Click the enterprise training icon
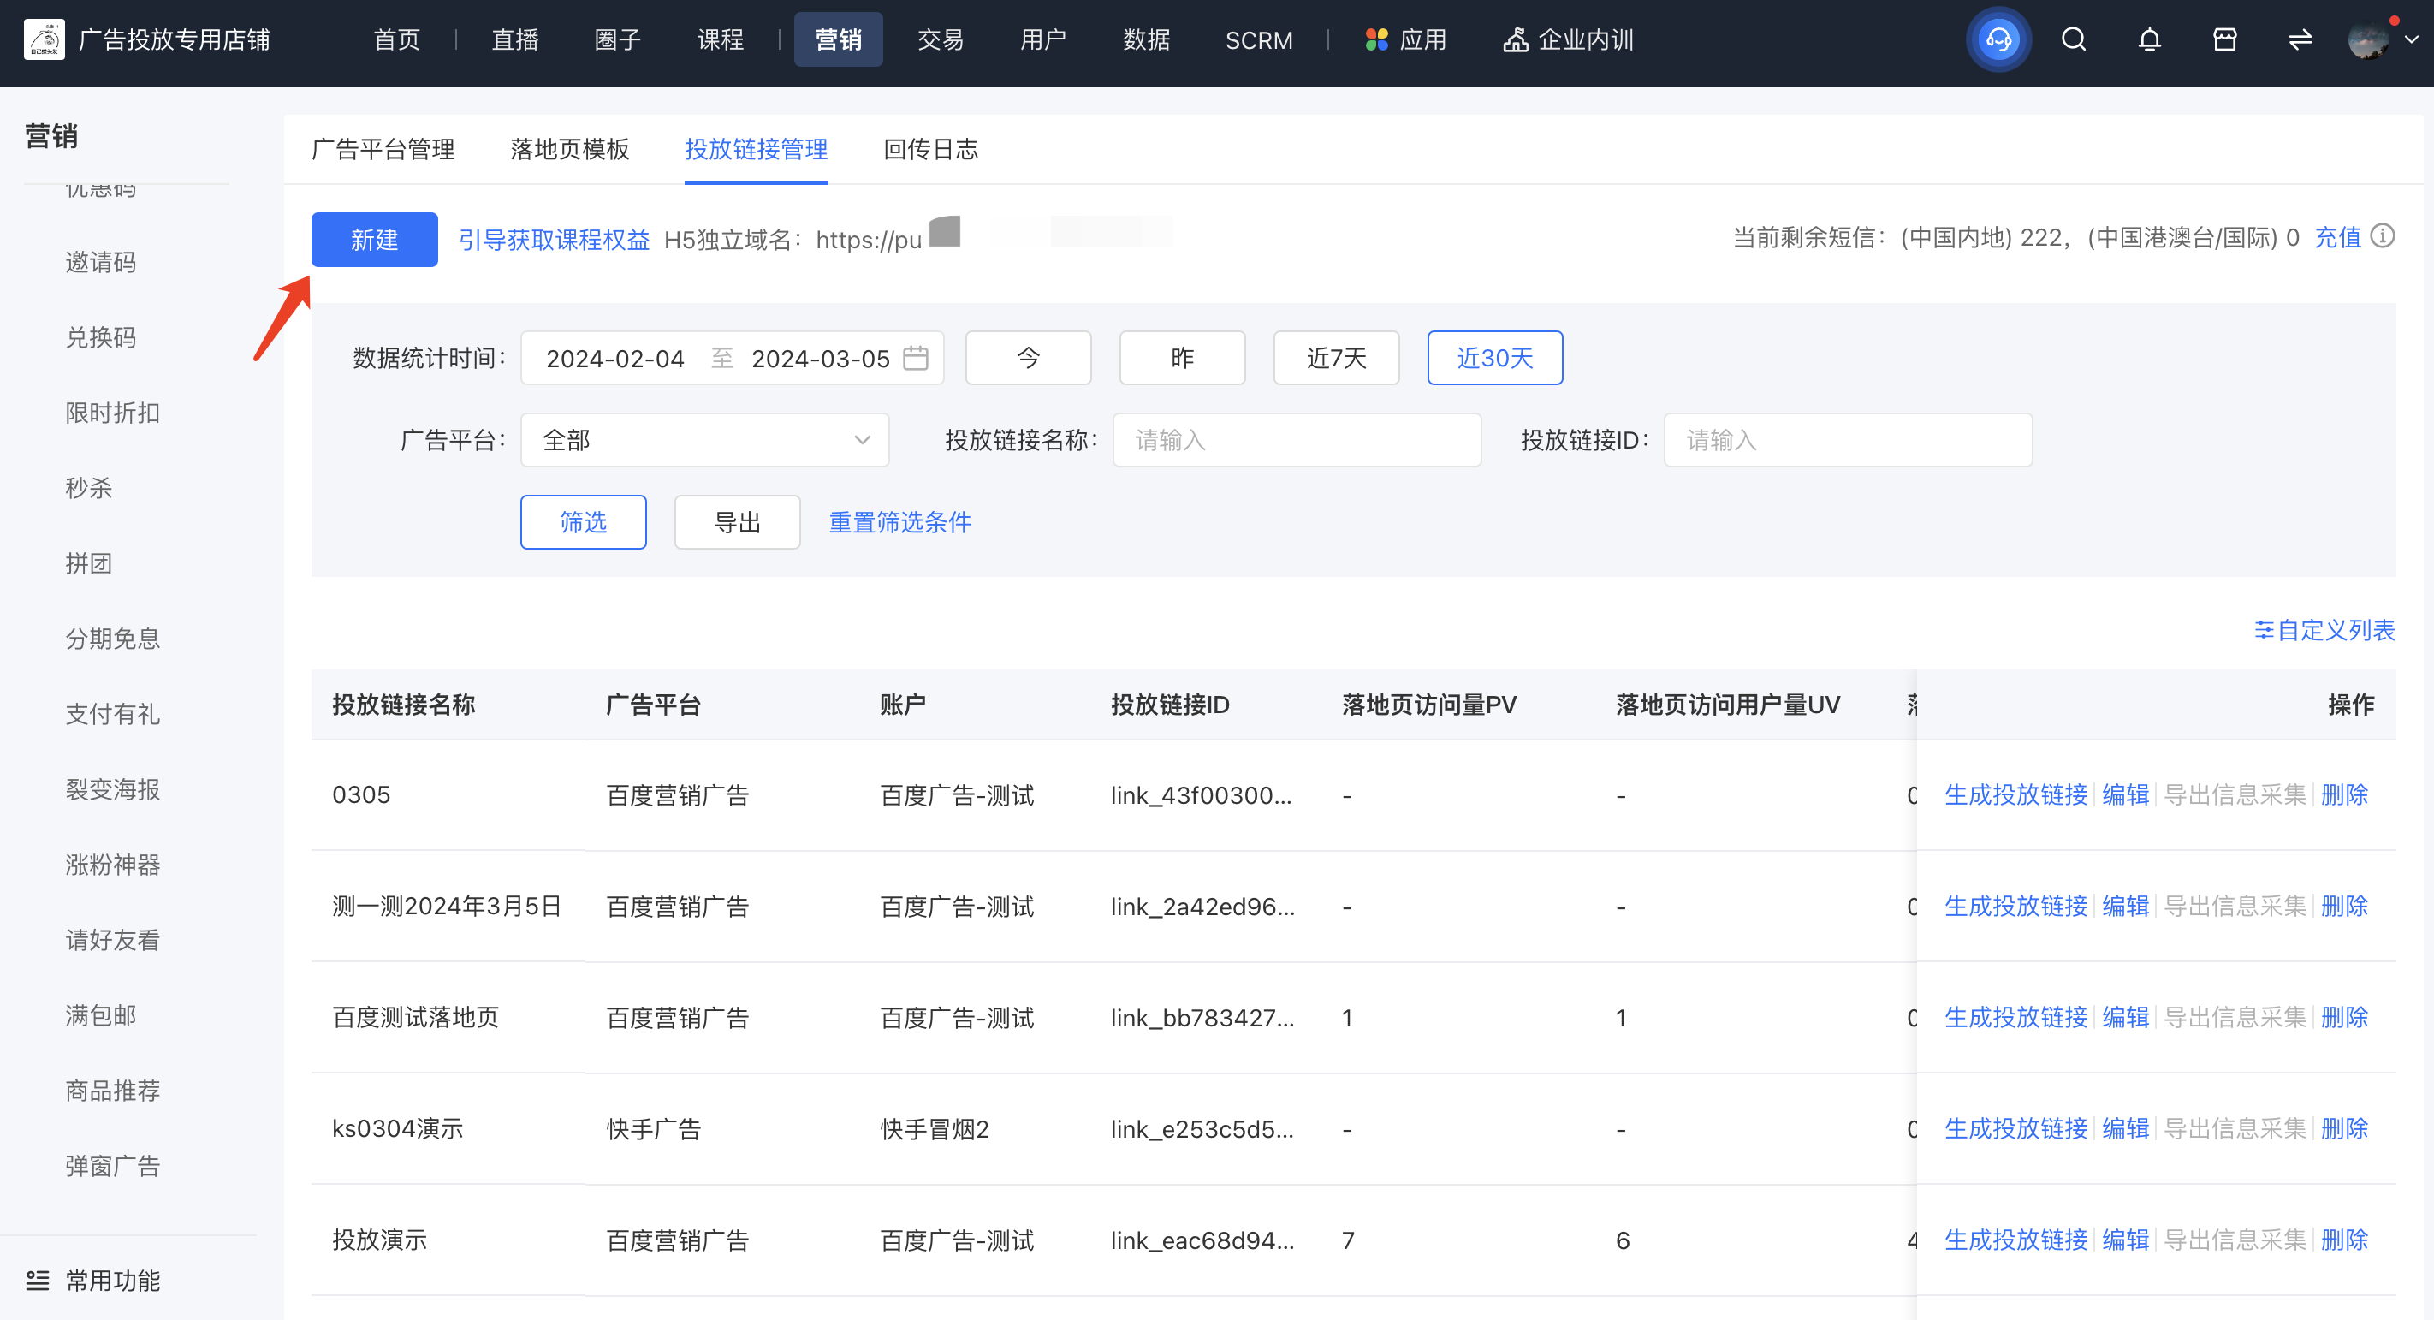2434x1320 pixels. (x=1515, y=39)
